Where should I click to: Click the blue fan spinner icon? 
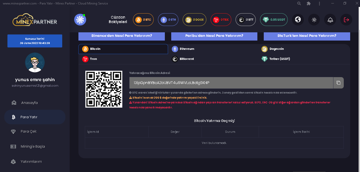(80, 20)
